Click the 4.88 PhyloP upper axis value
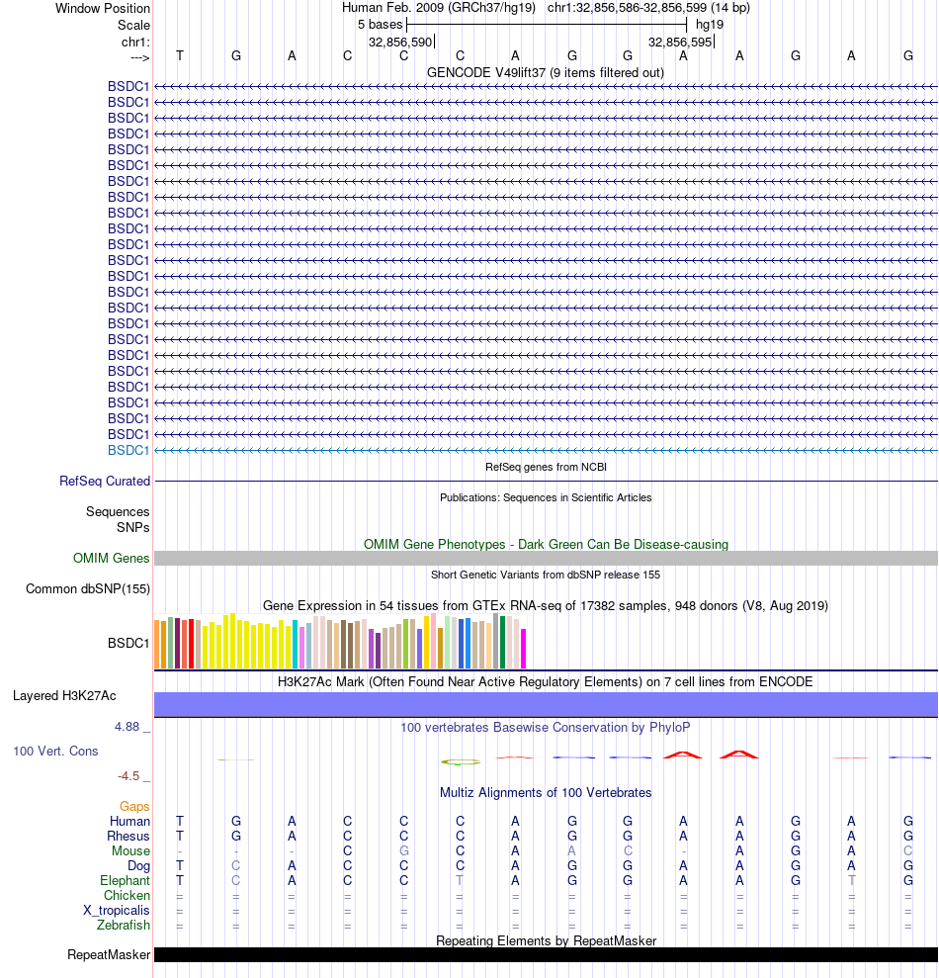The height and width of the screenshot is (978, 939). 128,727
